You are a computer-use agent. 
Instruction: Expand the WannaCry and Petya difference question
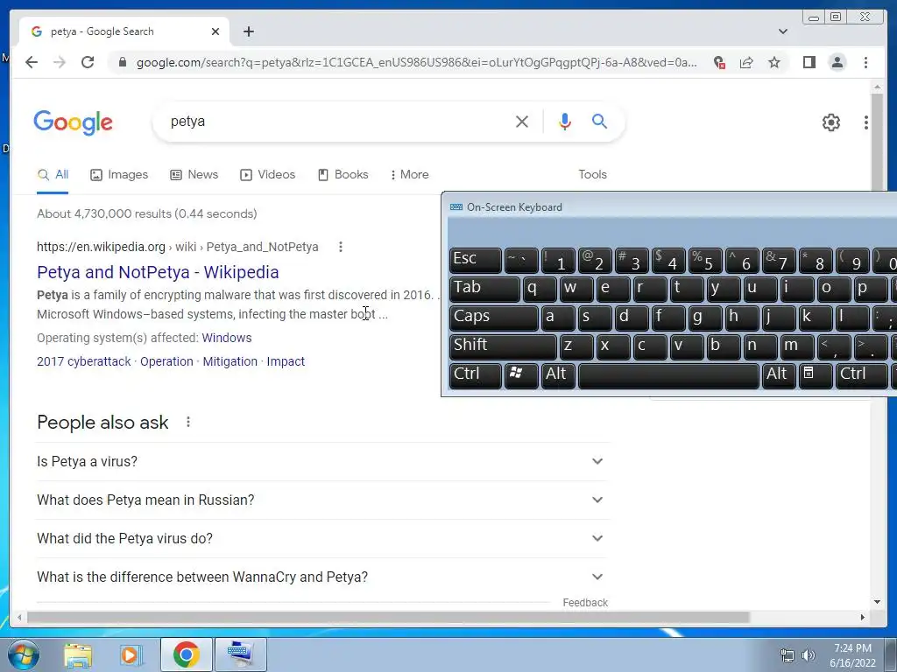click(x=322, y=577)
